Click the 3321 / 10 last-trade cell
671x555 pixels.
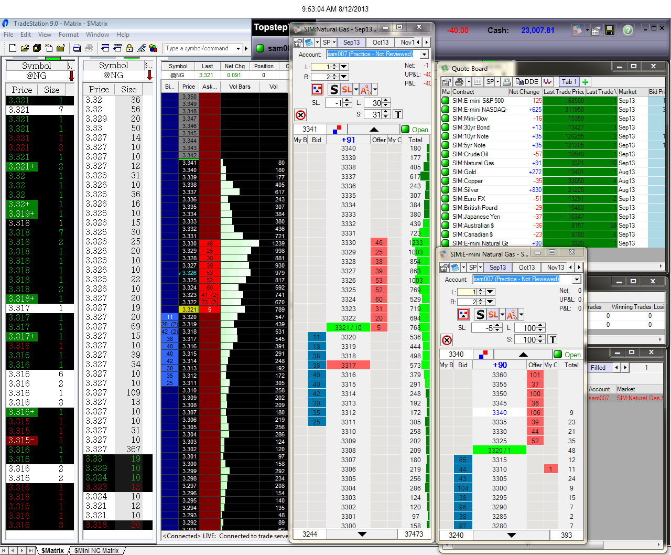348,327
